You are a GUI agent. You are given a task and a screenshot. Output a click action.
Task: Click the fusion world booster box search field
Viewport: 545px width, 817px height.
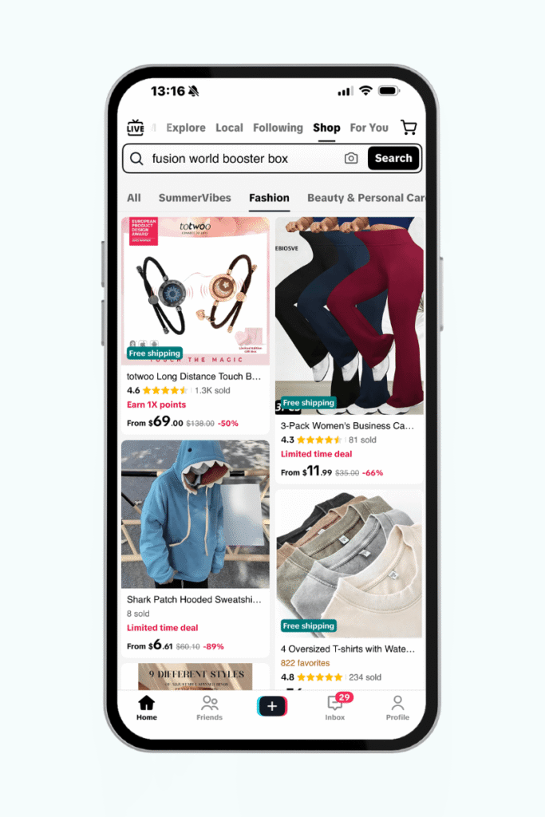tap(245, 159)
